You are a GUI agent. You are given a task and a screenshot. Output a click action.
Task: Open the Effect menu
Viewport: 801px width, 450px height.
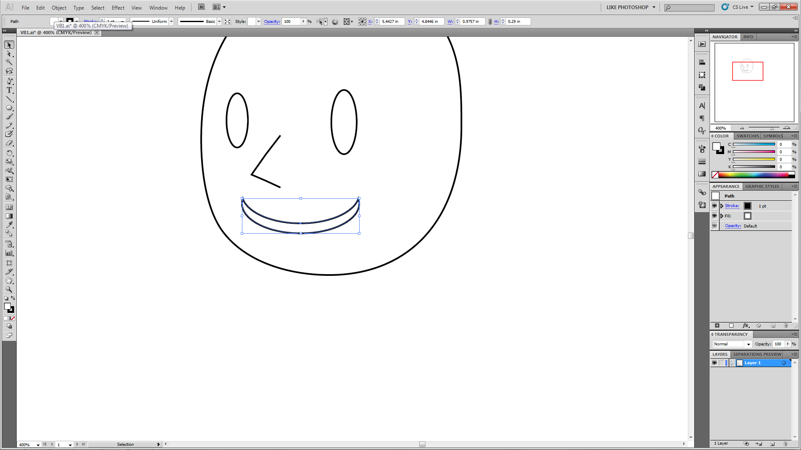118,7
